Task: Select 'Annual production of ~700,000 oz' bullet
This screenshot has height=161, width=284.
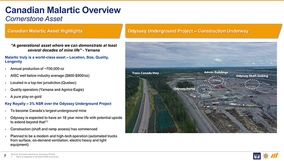Action: pos(37,69)
